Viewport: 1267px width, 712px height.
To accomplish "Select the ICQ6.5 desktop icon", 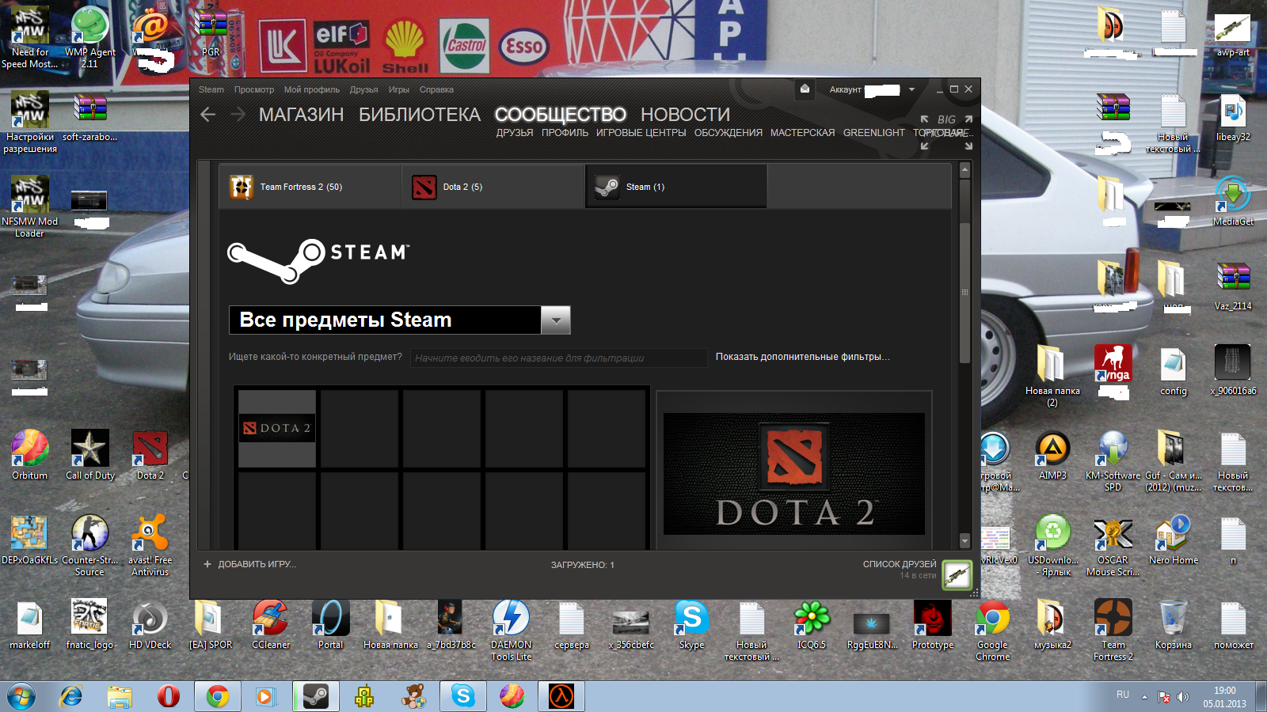I will click(x=812, y=624).
